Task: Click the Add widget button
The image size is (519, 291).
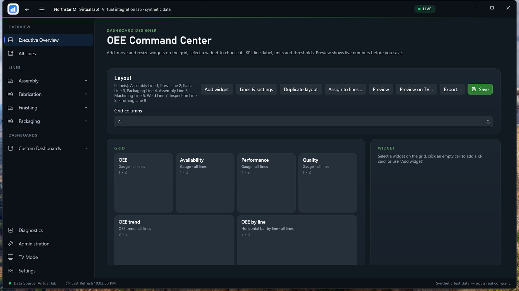Action: point(217,89)
